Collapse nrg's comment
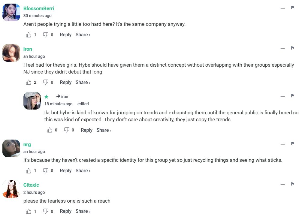The image size is (305, 217). point(282,144)
